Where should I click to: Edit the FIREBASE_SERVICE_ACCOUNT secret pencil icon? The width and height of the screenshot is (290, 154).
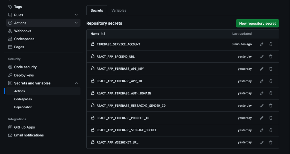coord(261,44)
